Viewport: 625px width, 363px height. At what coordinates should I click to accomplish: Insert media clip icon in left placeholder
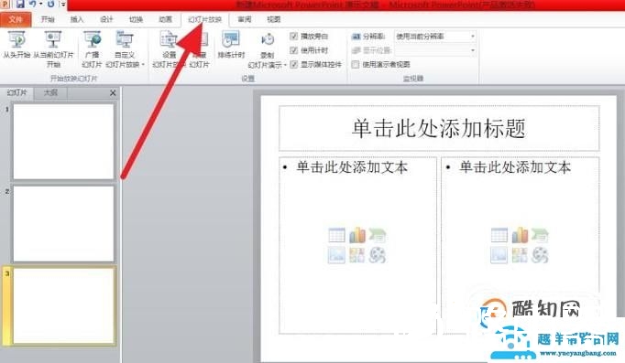coord(377,255)
